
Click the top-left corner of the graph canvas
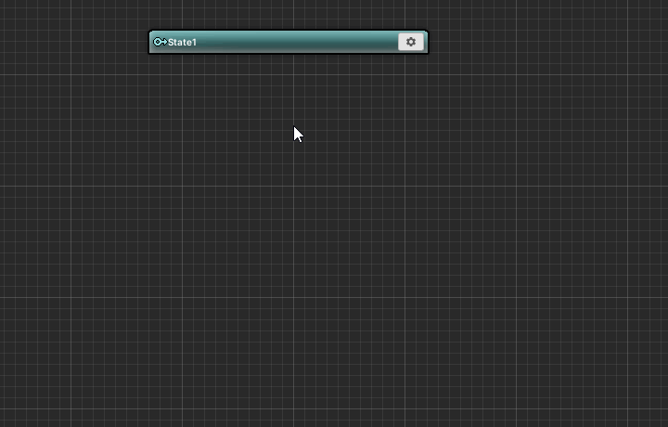pyautogui.click(x=5, y=5)
